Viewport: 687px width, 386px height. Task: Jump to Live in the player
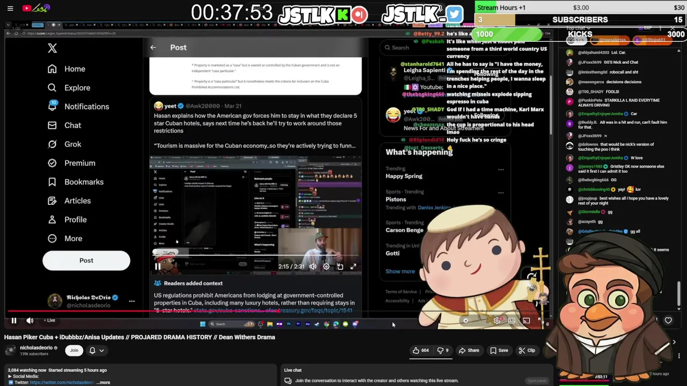click(49, 321)
